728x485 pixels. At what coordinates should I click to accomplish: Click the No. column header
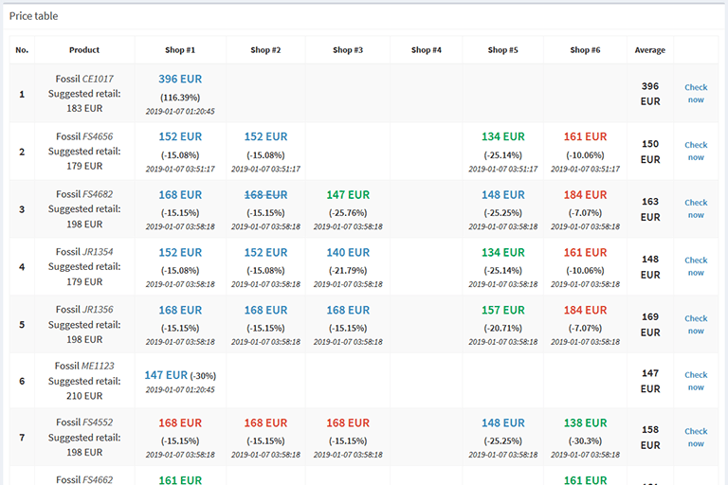pos(22,49)
